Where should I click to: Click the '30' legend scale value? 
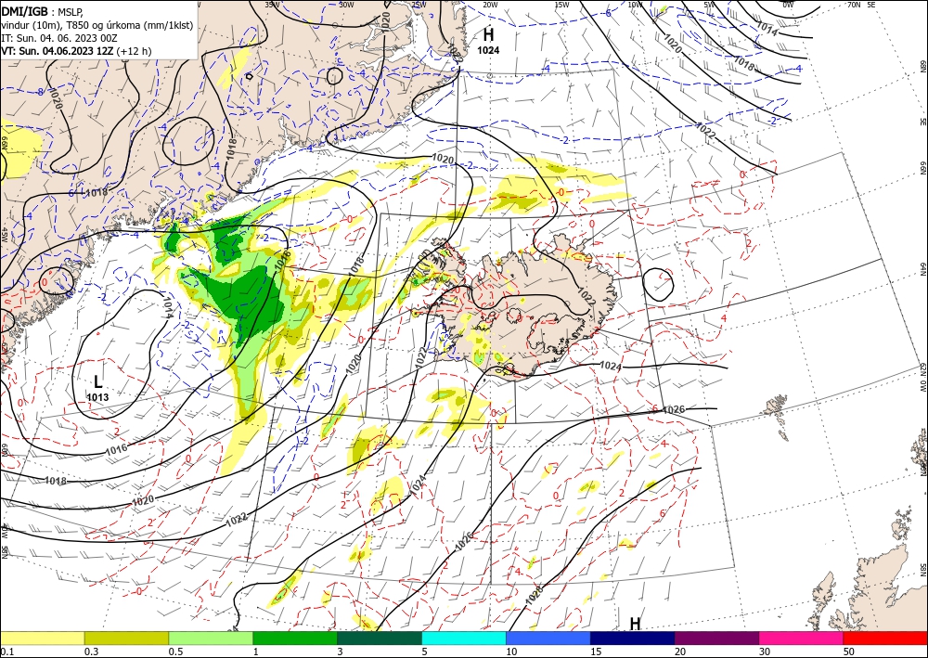(x=765, y=652)
